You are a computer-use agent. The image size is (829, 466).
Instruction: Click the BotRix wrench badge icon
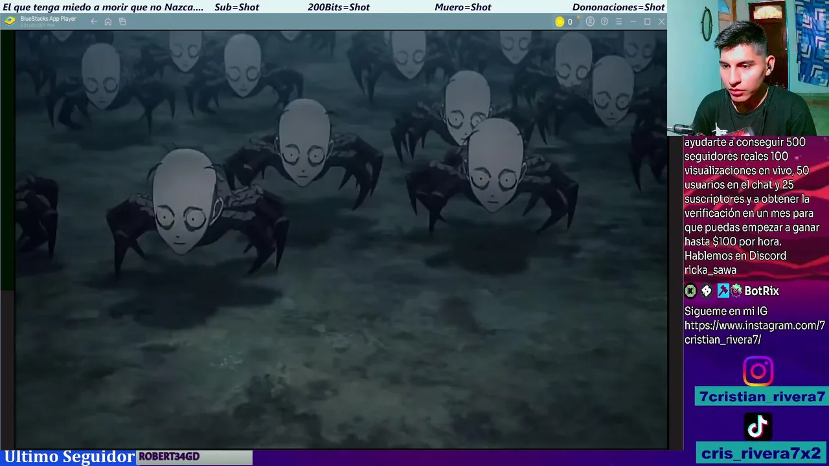[723, 291]
